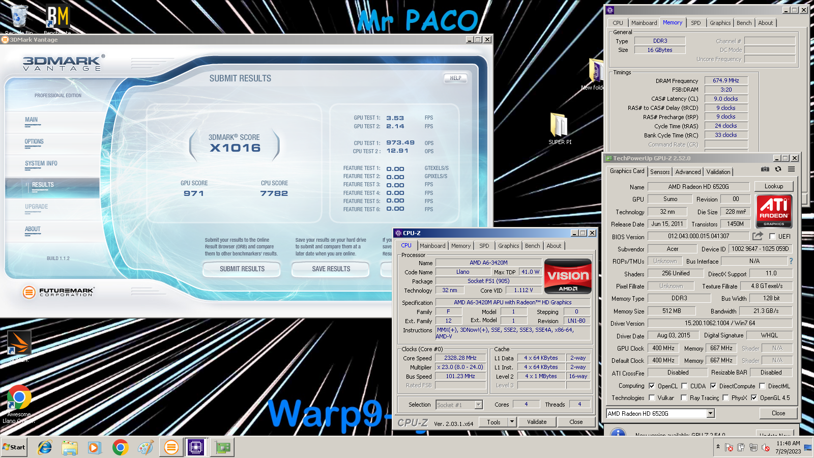Viewport: 814px width, 458px height.
Task: Switch to CPU-Z taskbar icon
Action: pyautogui.click(x=196, y=447)
